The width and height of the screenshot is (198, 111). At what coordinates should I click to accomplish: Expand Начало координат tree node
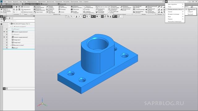11,27
